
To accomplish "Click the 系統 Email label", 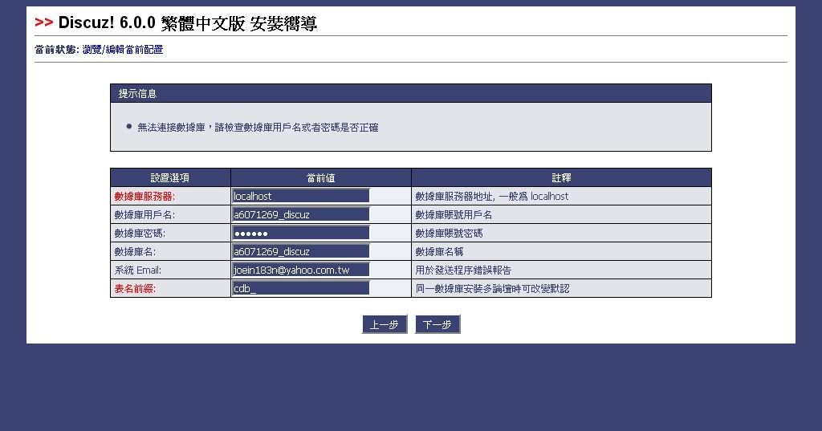I will tap(138, 270).
